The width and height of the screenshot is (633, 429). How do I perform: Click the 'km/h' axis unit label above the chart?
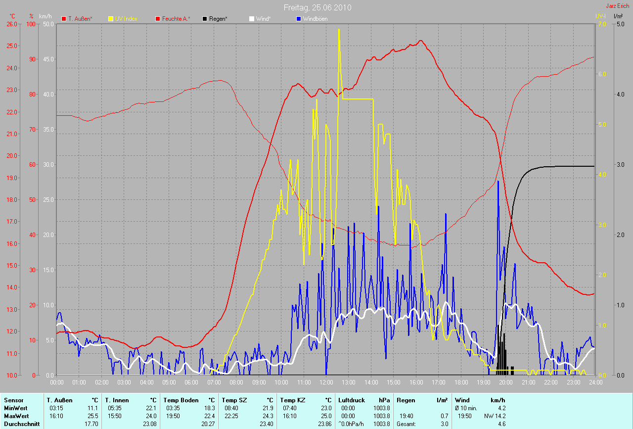point(45,16)
